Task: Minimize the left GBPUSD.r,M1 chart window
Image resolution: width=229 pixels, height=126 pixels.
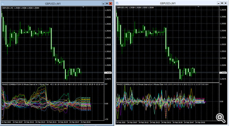Action: (x=104, y=3)
